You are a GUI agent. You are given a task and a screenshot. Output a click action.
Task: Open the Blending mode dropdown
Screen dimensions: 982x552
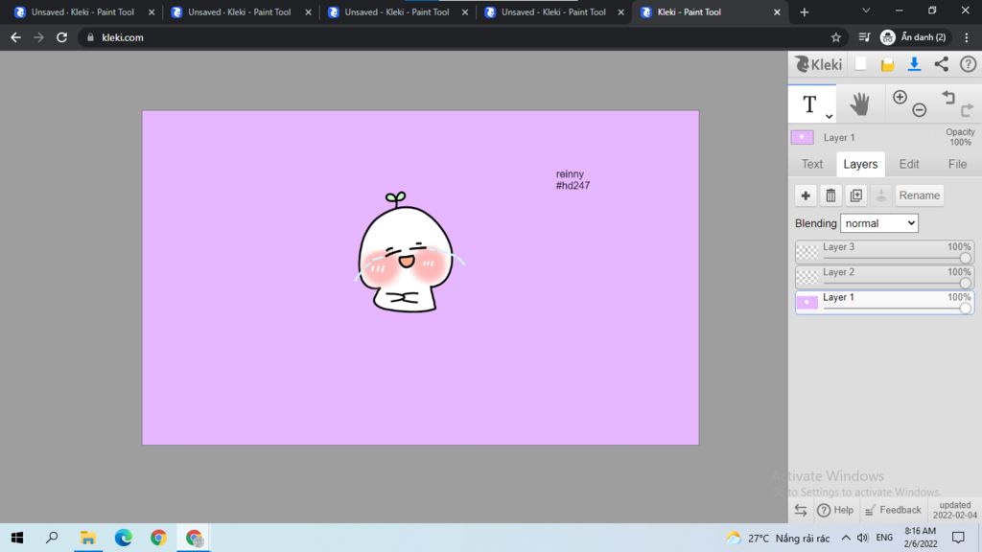click(x=878, y=223)
